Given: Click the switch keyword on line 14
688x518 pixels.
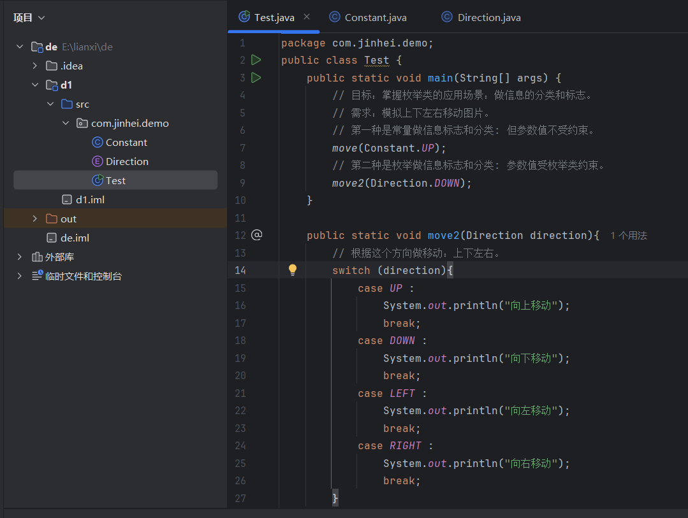Looking at the screenshot, I should click(351, 271).
